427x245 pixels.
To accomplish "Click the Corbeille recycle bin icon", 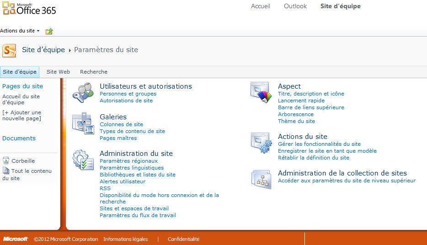I will coord(6,160).
